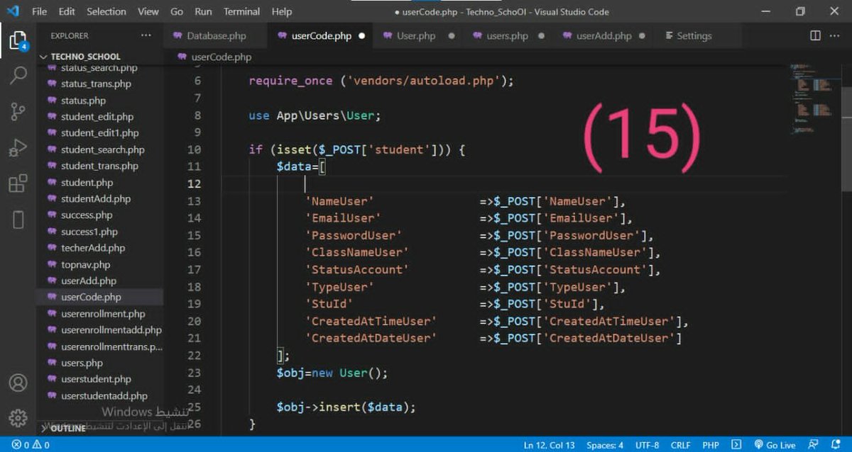Open the File menu

pos(39,12)
